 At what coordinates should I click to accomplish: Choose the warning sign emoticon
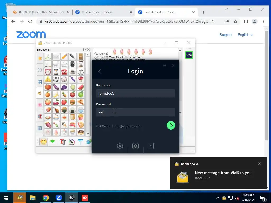(x=48, y=79)
